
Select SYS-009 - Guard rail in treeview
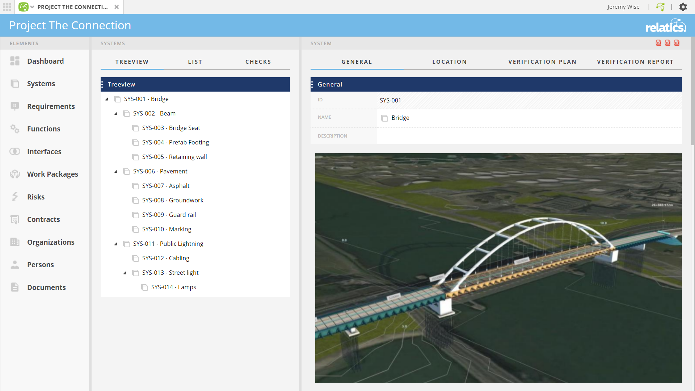169,215
